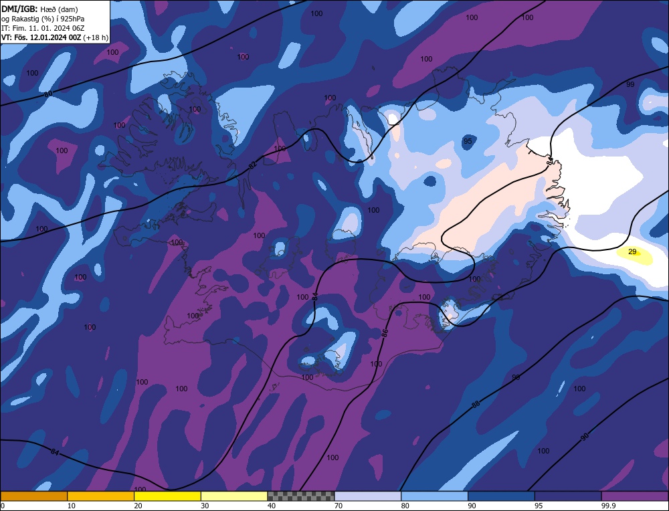Click the '29' minimum label on the yellow spot

pos(632,251)
